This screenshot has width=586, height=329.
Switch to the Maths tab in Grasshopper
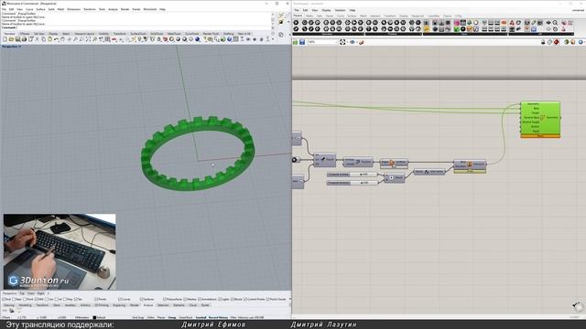coord(309,16)
